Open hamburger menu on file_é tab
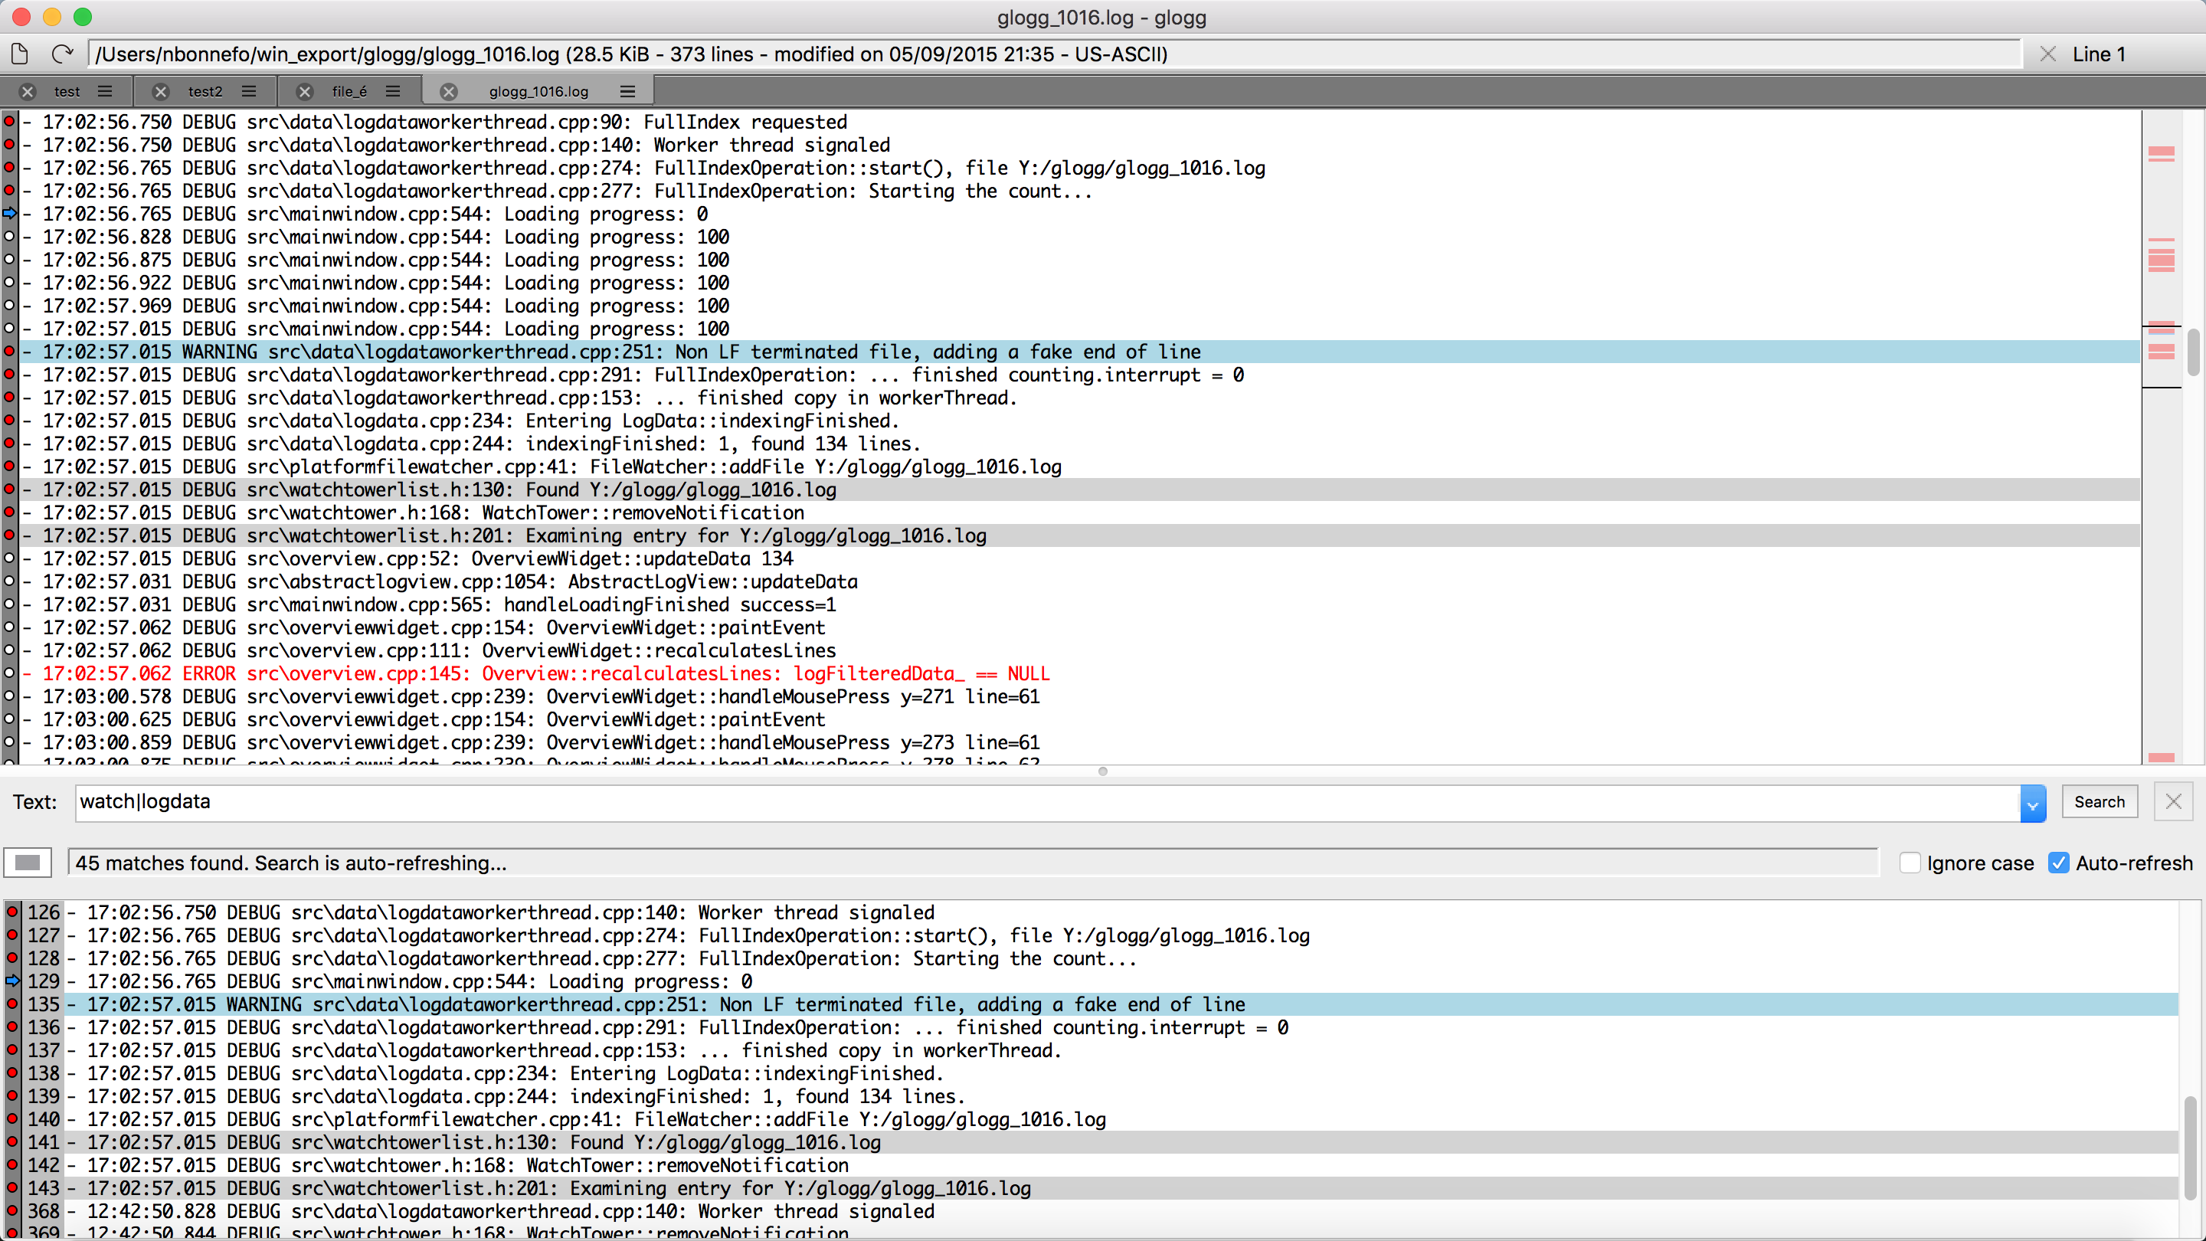Screen dimensions: 2206x1241 (x=393, y=92)
